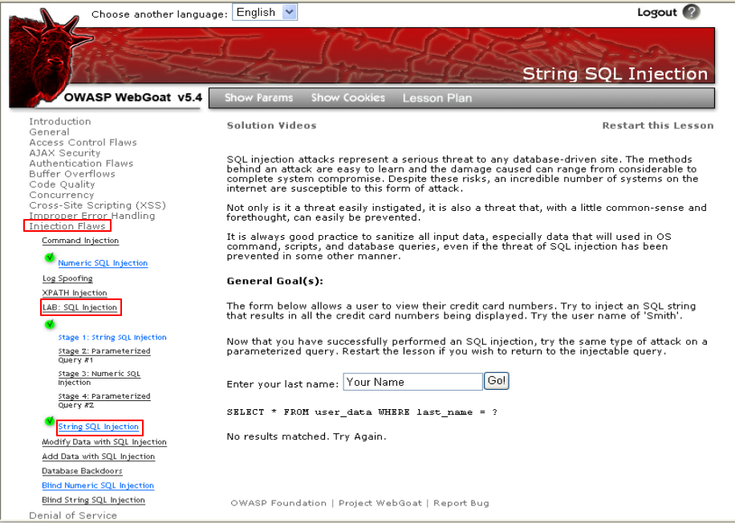The height and width of the screenshot is (523, 735).
Task: Collapse Injection Flaws category
Action: point(67,226)
